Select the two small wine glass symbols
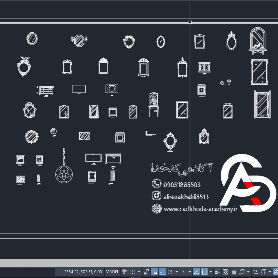The width and height of the screenshot is (278, 278). [226, 82]
